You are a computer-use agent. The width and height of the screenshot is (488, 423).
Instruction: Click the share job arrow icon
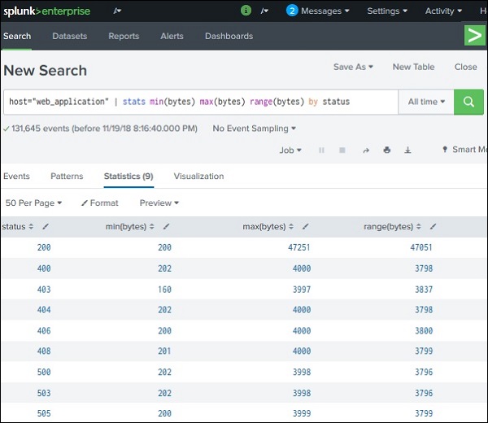pyautogui.click(x=365, y=150)
